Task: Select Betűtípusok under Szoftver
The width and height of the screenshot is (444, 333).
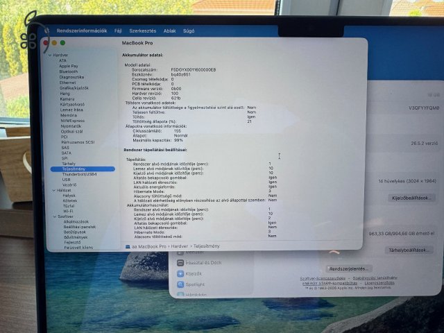Action: click(75, 232)
